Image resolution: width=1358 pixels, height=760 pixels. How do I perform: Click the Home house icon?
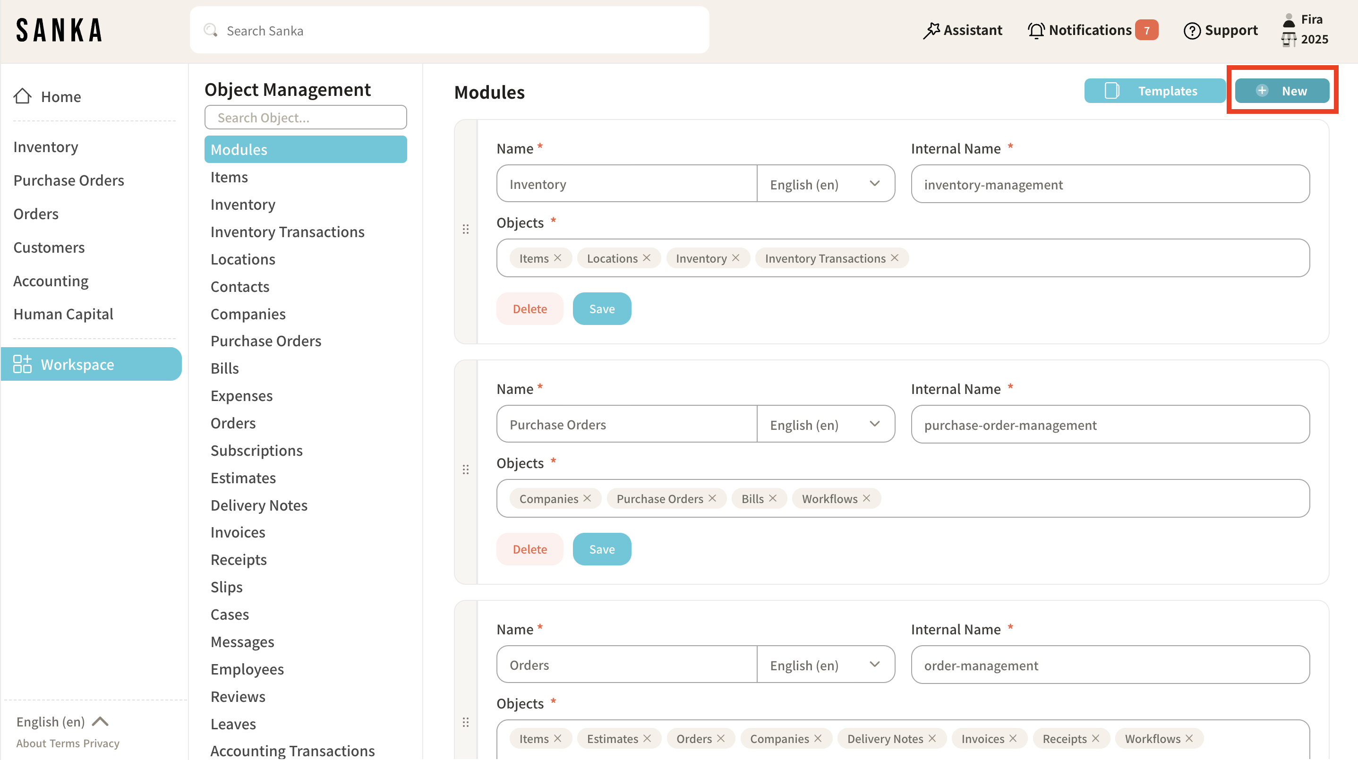(x=22, y=96)
